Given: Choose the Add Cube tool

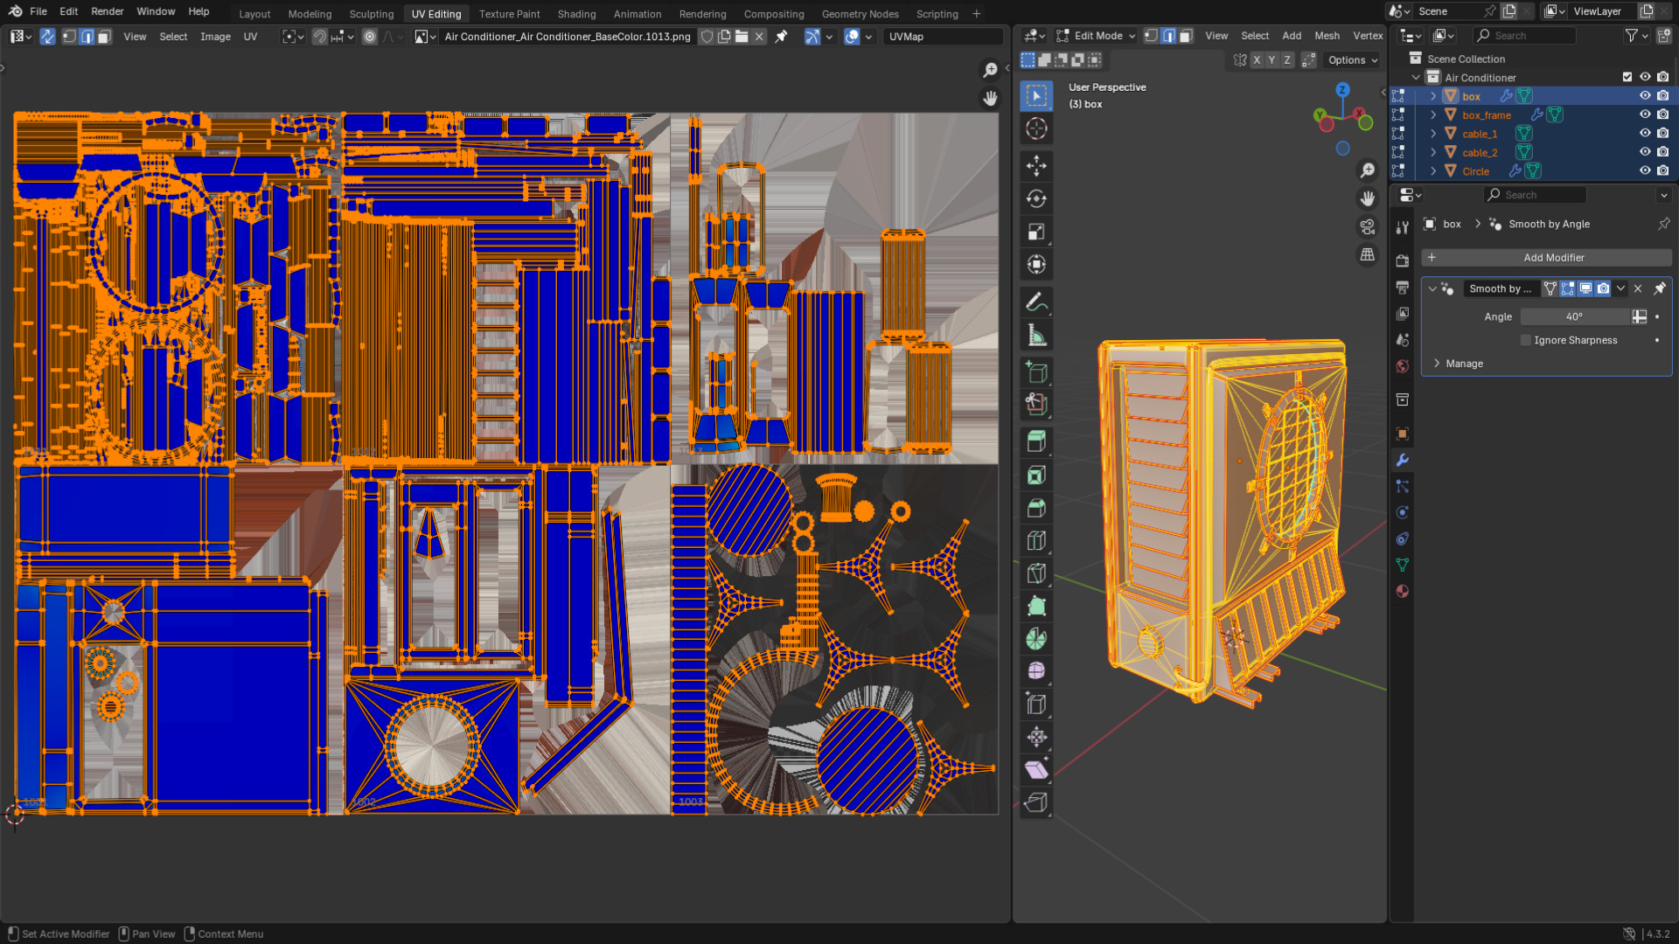Looking at the screenshot, I should click(x=1036, y=372).
